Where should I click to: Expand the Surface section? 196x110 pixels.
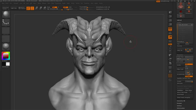[179, 106]
